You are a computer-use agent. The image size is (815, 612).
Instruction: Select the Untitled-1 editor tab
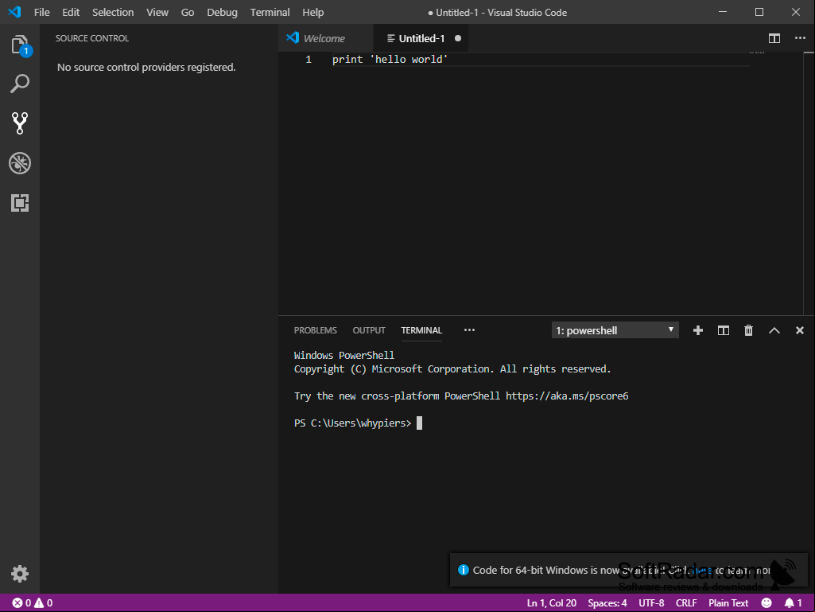(x=421, y=38)
